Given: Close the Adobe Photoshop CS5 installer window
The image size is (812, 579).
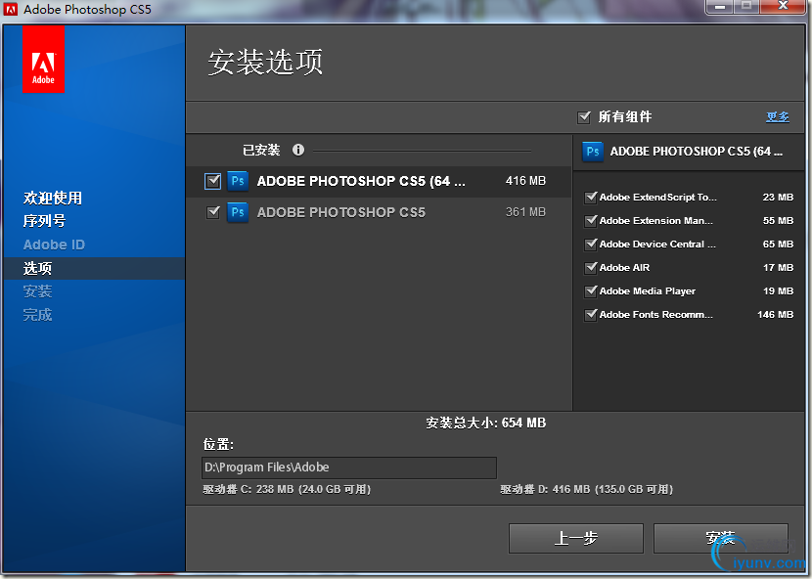Looking at the screenshot, I should 783,6.
